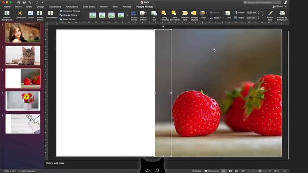Open the Transparency dropdown arrow

[54, 13]
